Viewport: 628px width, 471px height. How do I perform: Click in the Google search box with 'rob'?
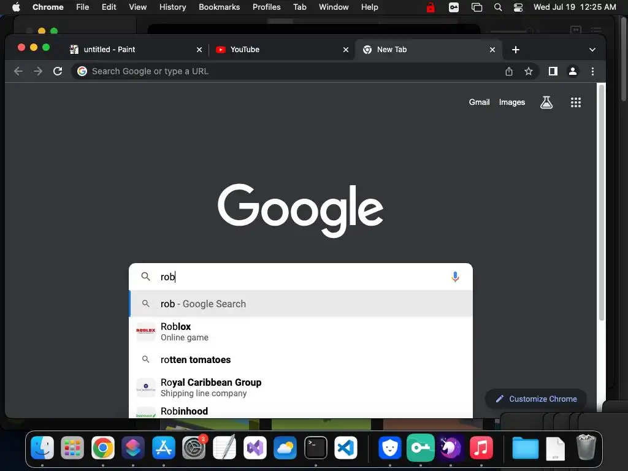coord(301,277)
